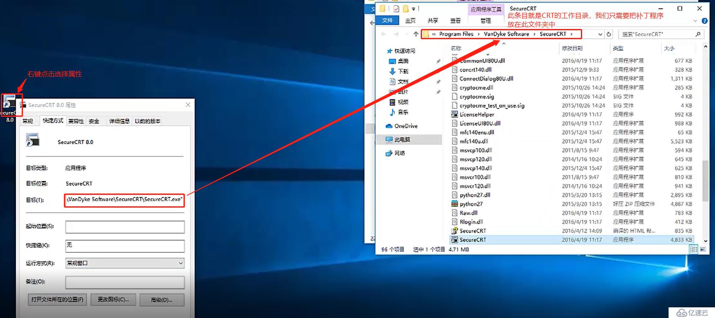Click the 高级 button in properties dialog
Viewport: 715px width, 318px height.
[x=162, y=300]
